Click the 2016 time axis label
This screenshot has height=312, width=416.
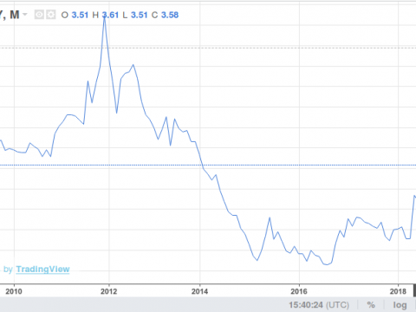tap(299, 291)
